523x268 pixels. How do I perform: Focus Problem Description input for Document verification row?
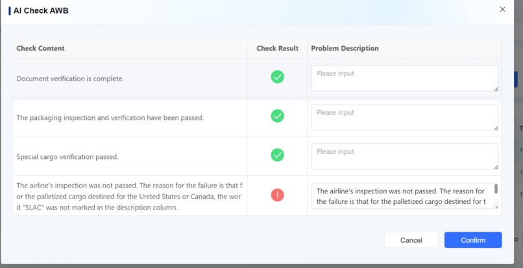(405, 79)
